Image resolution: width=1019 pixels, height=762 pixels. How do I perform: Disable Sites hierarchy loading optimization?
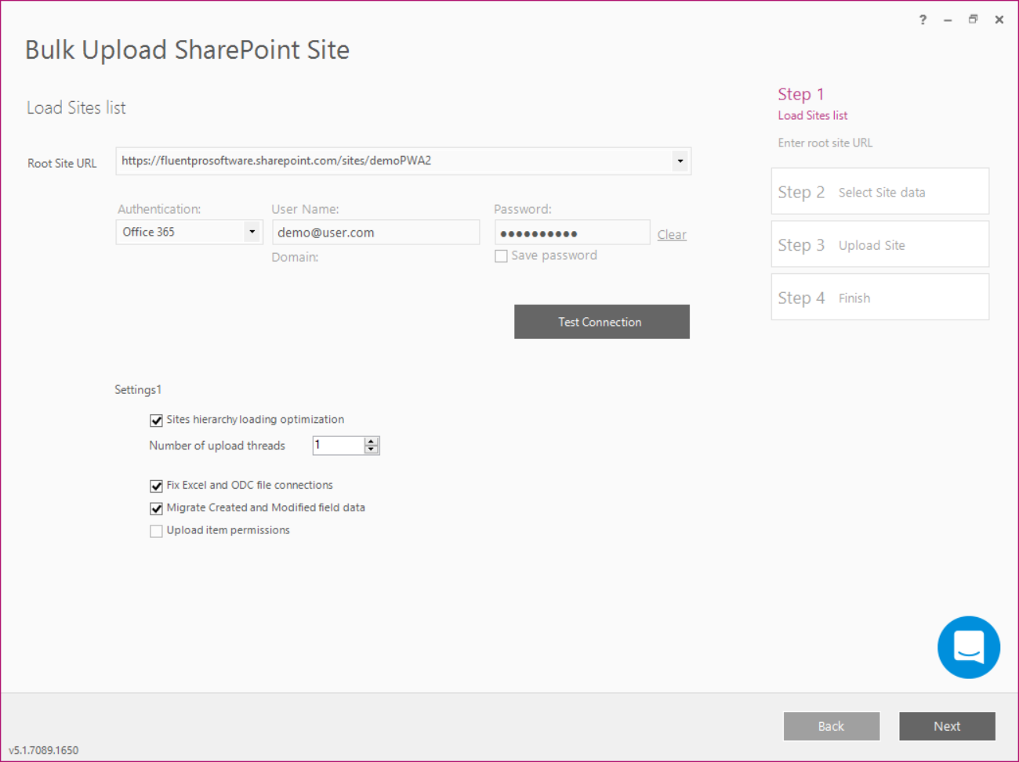click(x=156, y=421)
